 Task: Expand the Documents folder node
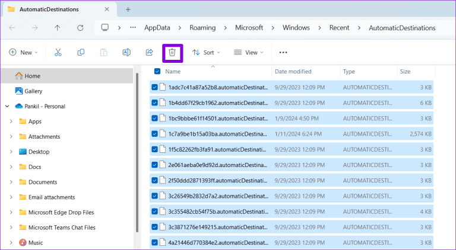11,182
